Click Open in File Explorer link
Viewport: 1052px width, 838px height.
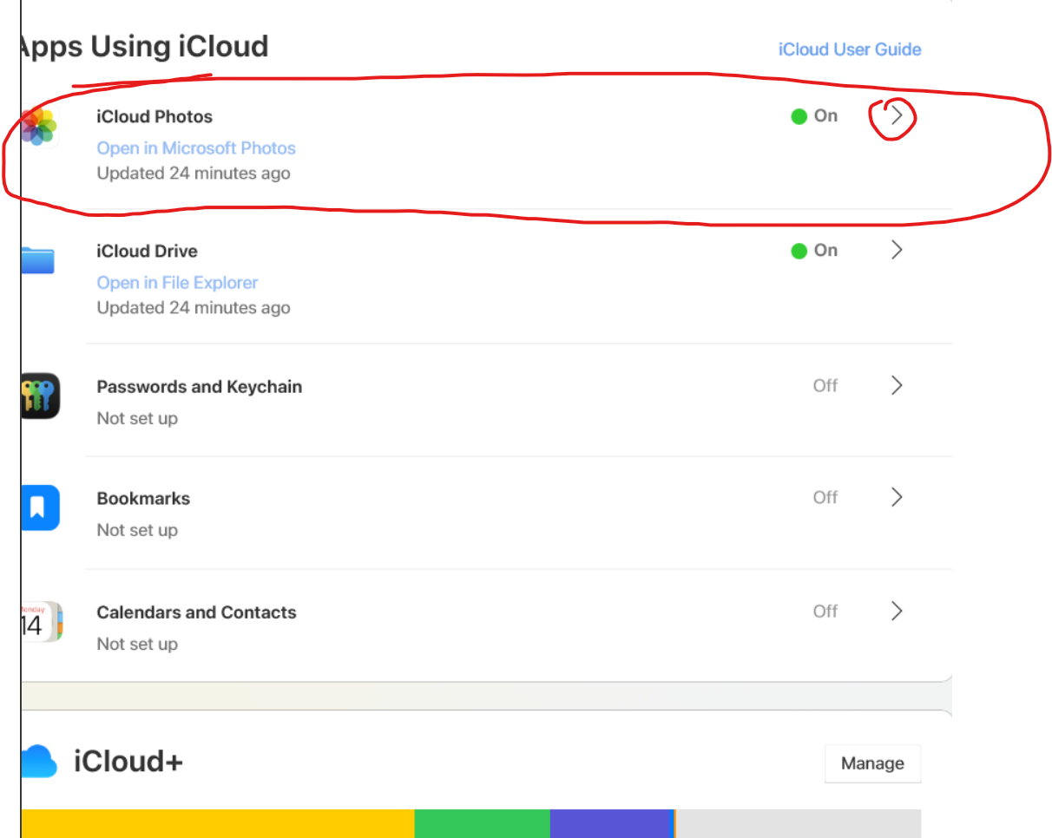177,283
